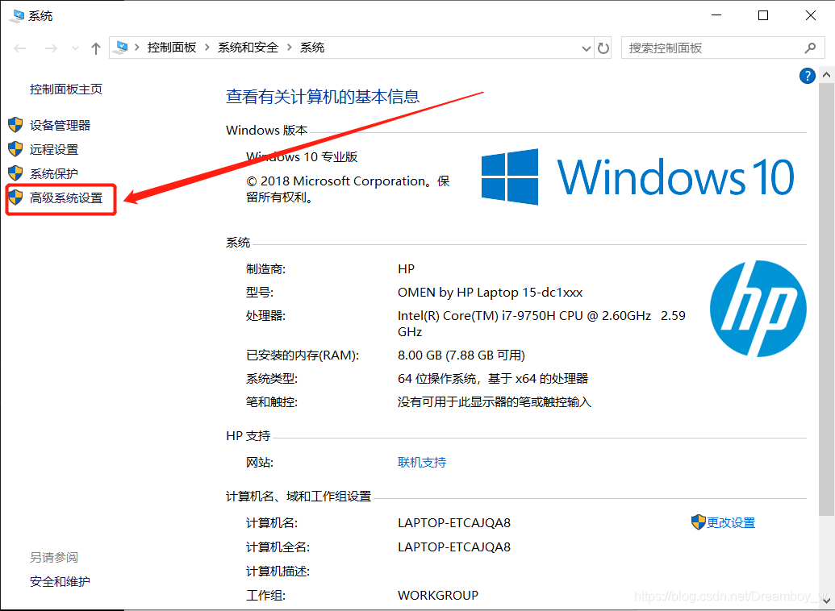Click shield icon beside 设备管理器
The image size is (835, 611).
pos(15,125)
